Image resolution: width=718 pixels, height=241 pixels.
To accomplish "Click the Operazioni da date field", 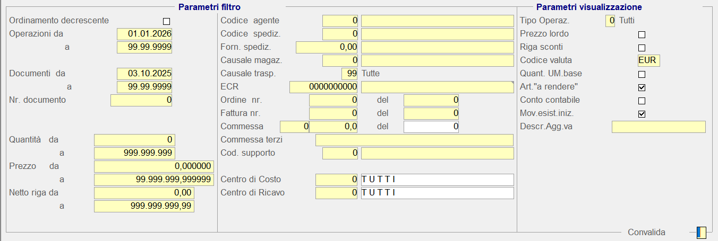I will coord(144,34).
